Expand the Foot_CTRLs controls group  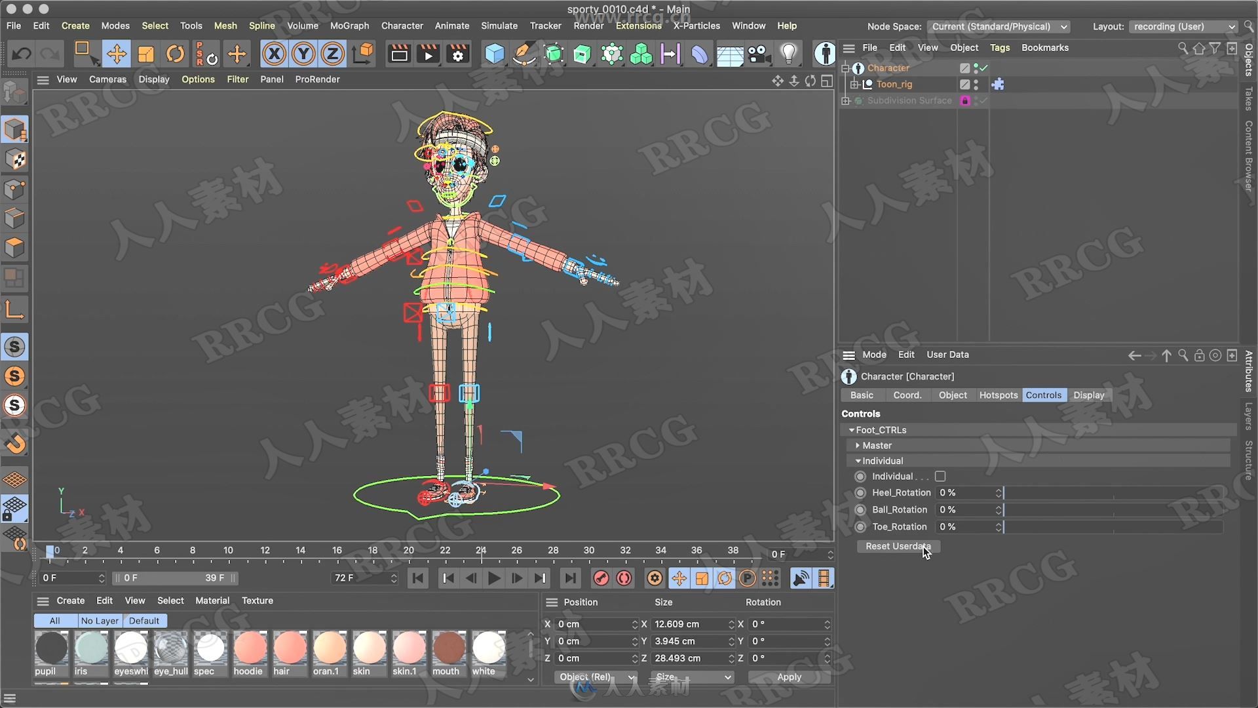(851, 429)
